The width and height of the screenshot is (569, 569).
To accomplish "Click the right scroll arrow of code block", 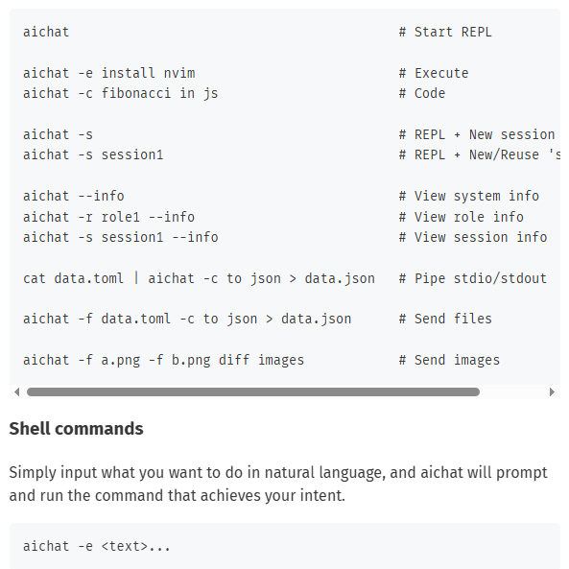I will [552, 391].
